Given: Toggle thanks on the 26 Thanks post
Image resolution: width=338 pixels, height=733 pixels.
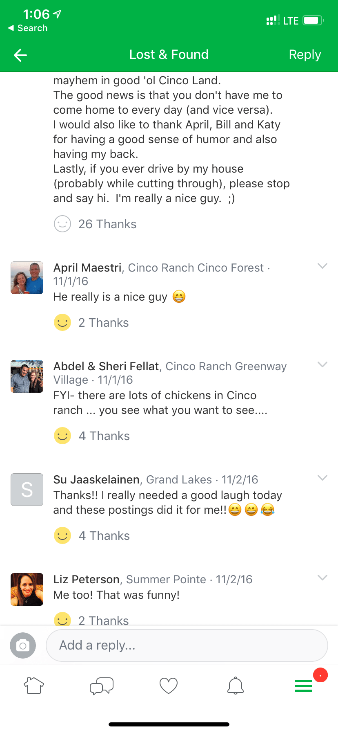Looking at the screenshot, I should pos(62,224).
